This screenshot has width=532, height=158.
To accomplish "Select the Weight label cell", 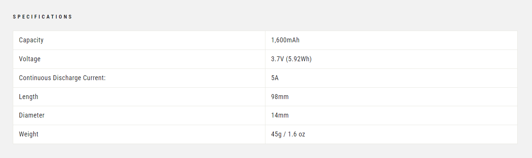I will click(x=139, y=134).
